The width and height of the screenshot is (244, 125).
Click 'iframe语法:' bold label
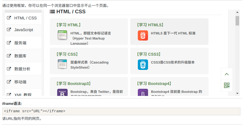(x=12, y=104)
